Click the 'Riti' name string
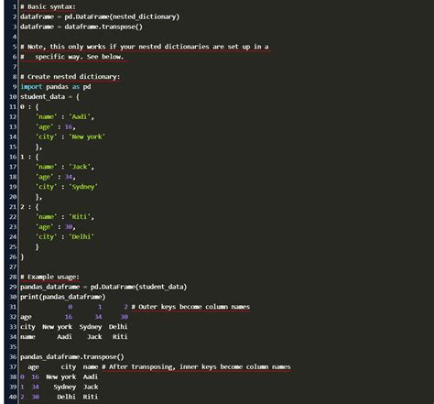 [x=80, y=217]
